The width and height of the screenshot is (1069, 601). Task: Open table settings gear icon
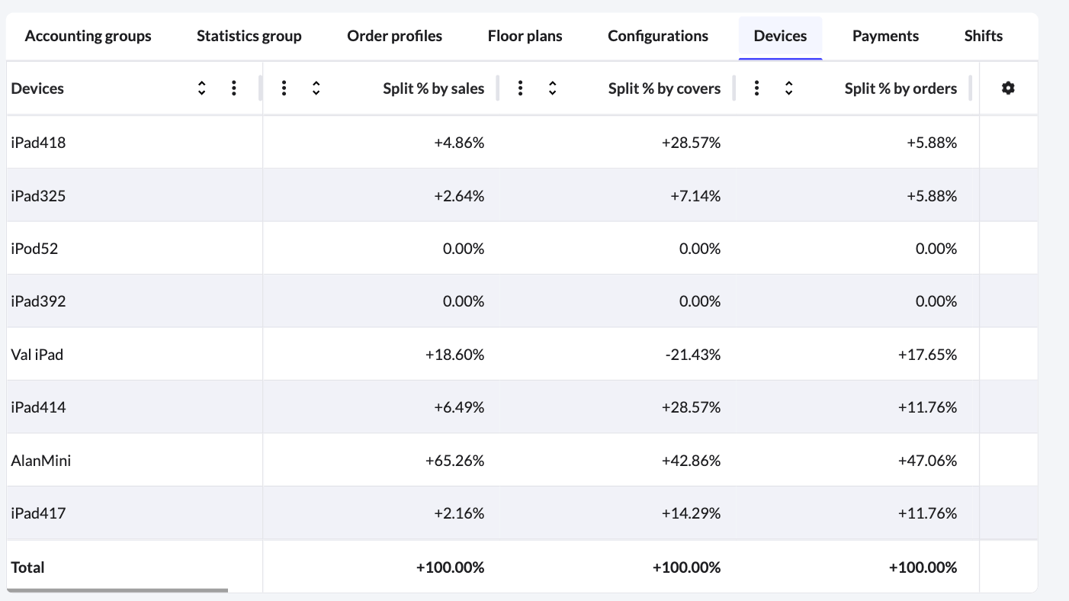[1008, 88]
